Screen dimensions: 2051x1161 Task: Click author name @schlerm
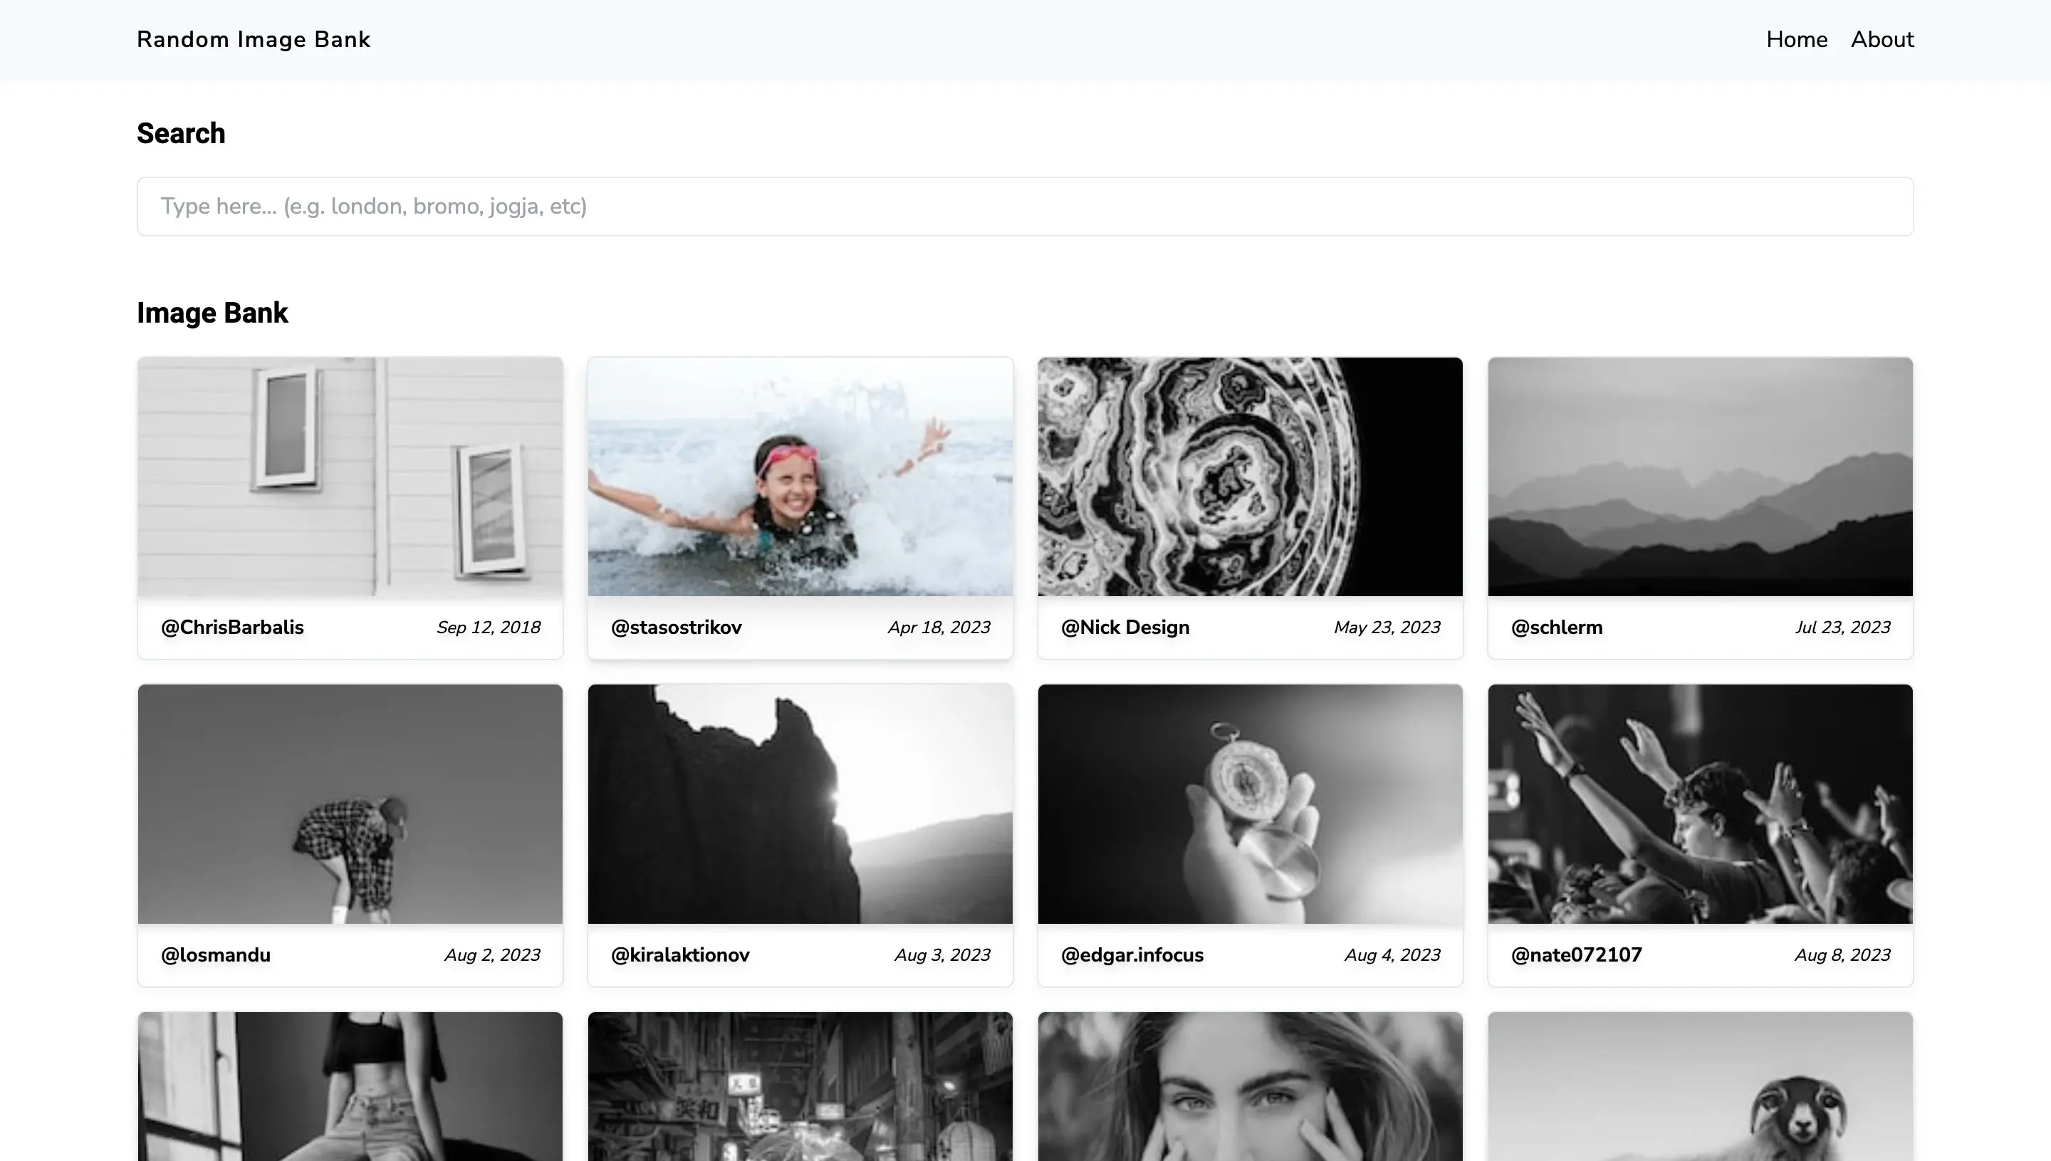coord(1557,628)
